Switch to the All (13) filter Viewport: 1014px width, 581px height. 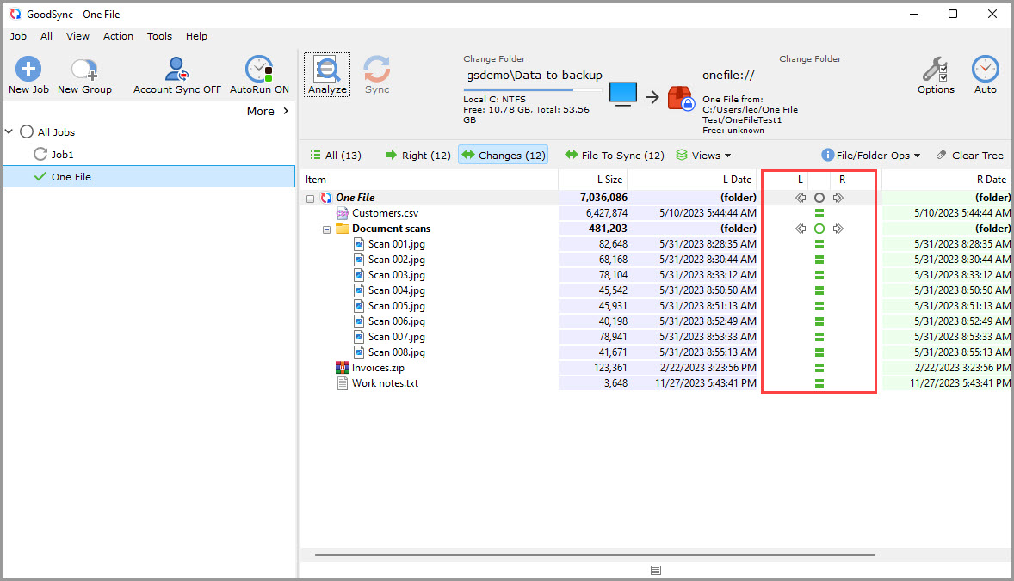(x=336, y=155)
